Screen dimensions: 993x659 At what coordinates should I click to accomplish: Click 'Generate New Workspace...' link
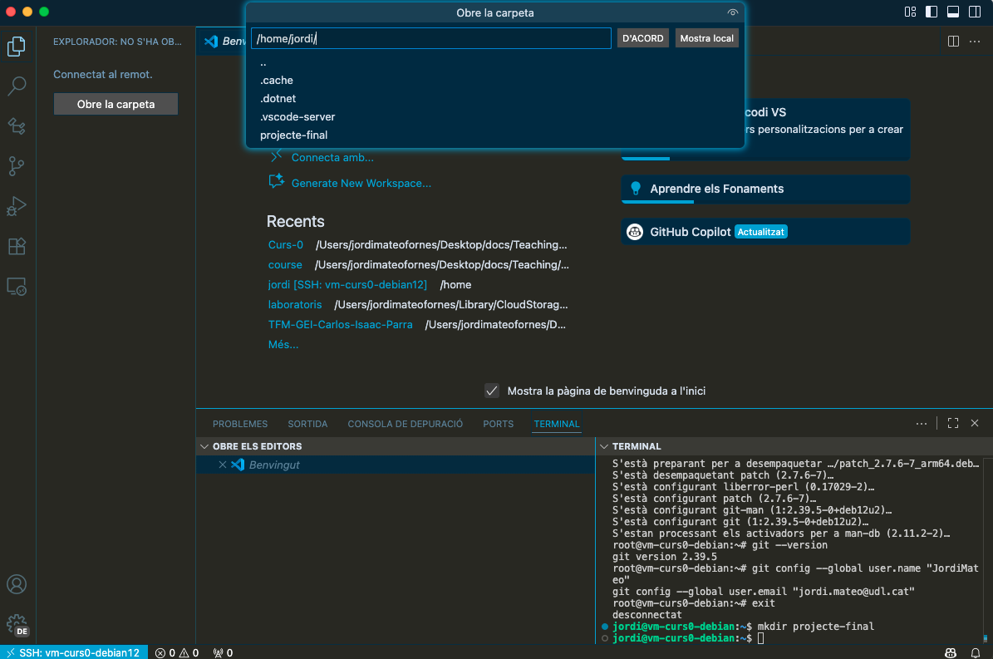pyautogui.click(x=361, y=184)
